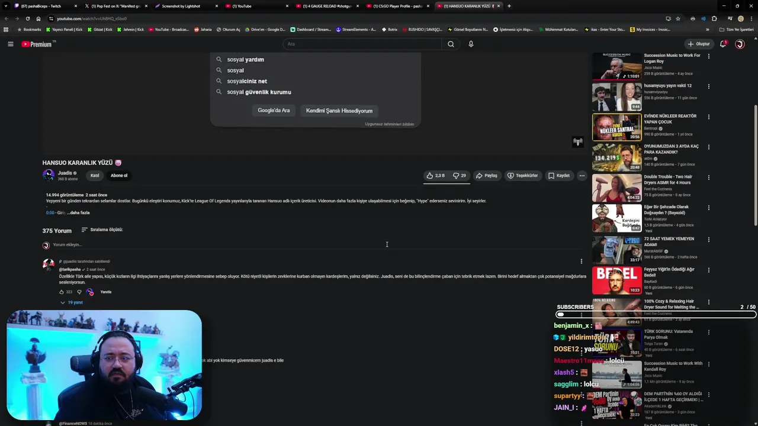Image resolution: width=758 pixels, height=426 pixels.
Task: Open EVİNDE NÜKLEER REAKTÖR video thumbnail
Action: 616,127
